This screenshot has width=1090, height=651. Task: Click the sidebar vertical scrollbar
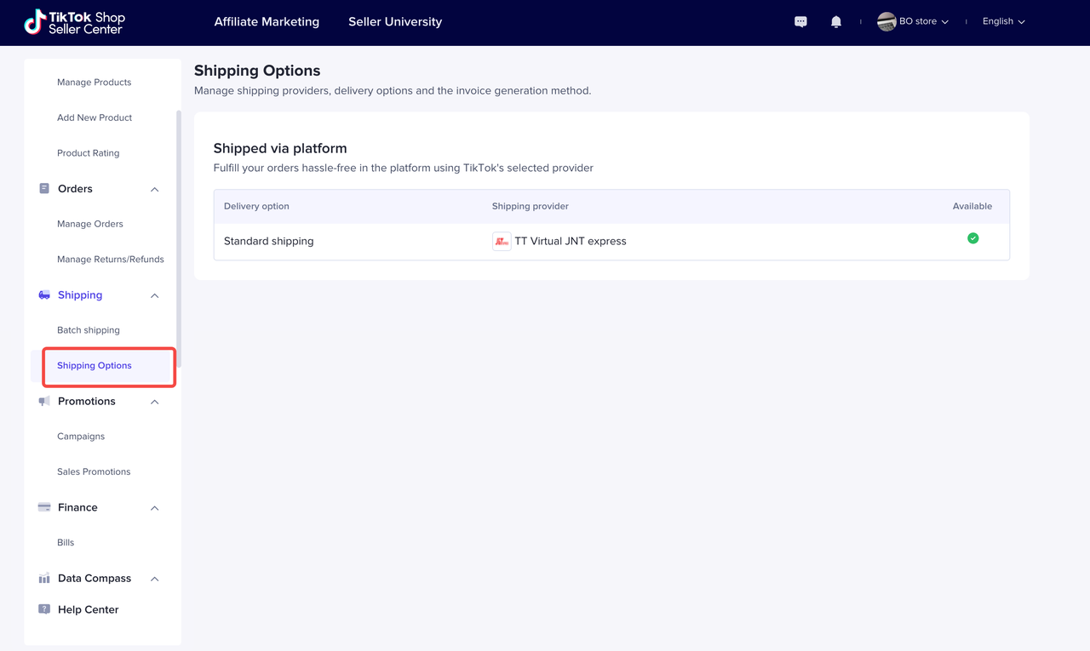(178, 238)
